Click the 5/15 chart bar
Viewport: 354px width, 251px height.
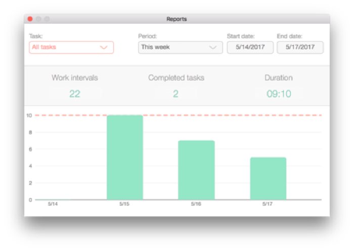125,158
